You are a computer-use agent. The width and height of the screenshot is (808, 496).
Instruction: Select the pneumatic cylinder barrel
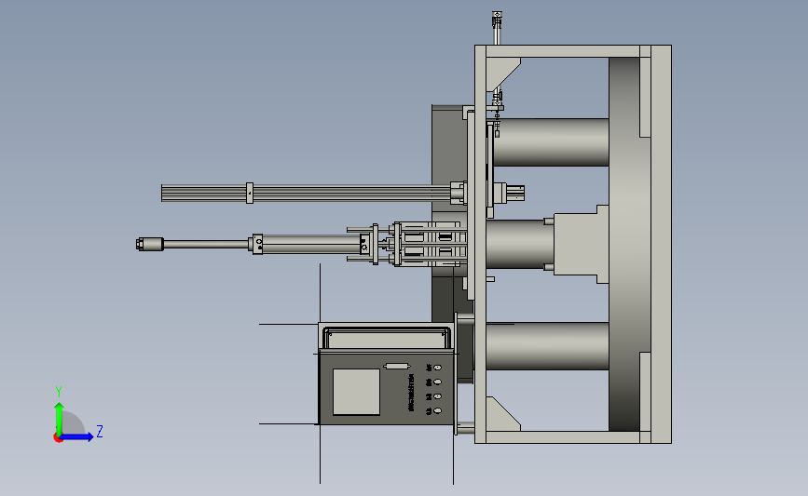click(310, 244)
